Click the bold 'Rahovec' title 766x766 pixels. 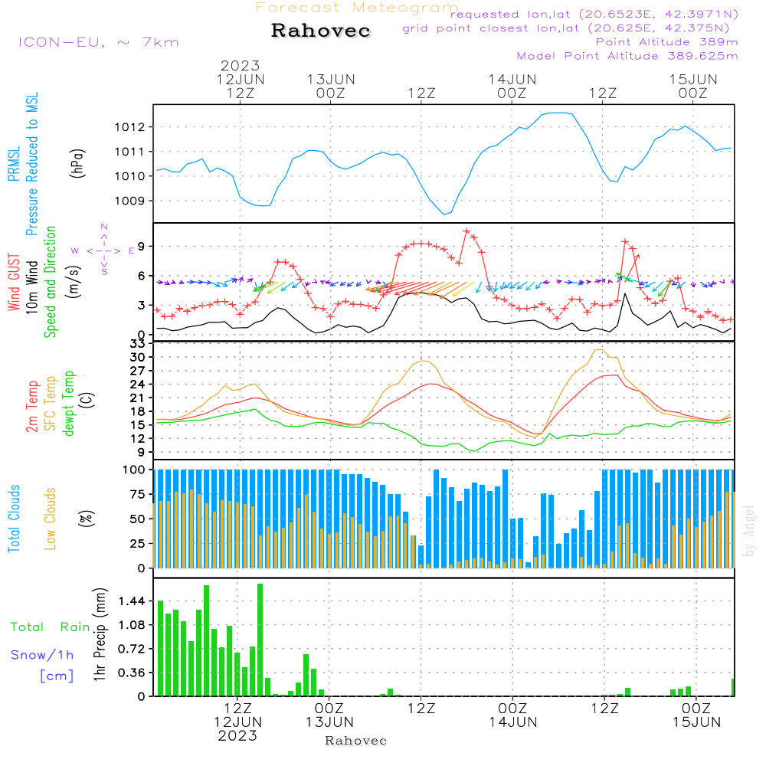point(321,31)
